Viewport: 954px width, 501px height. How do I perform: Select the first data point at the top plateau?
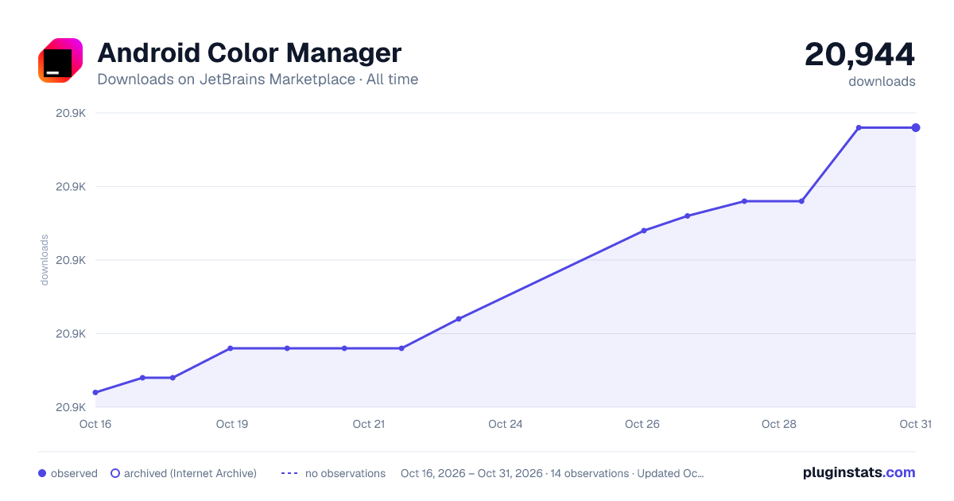(x=859, y=127)
